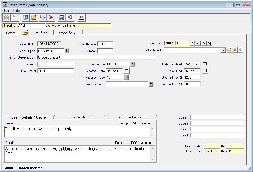Click the Duration field
Screen dimensions: 253x172
point(105,51)
